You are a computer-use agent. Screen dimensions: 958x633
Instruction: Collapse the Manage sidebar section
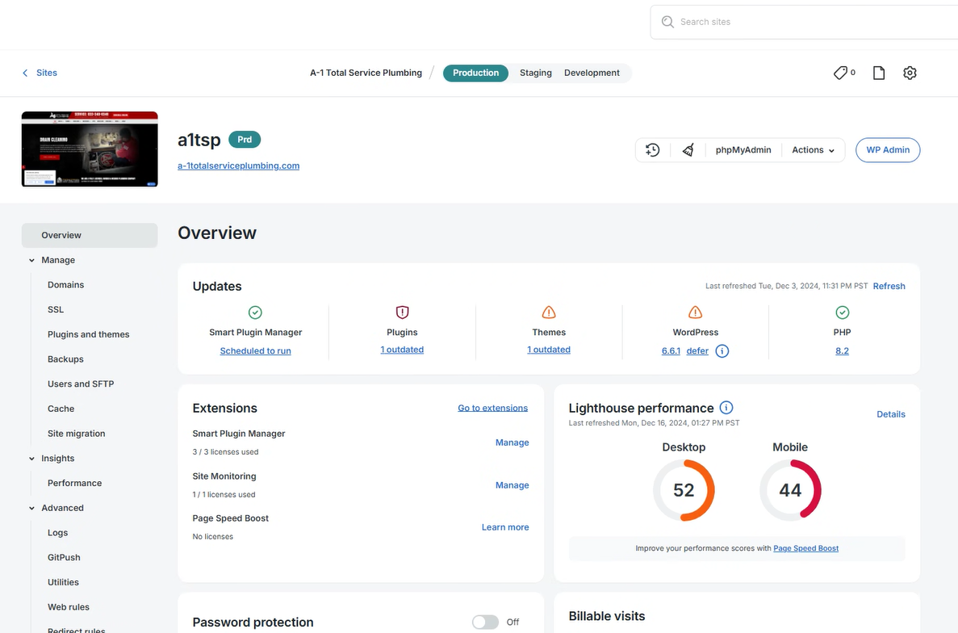point(32,260)
